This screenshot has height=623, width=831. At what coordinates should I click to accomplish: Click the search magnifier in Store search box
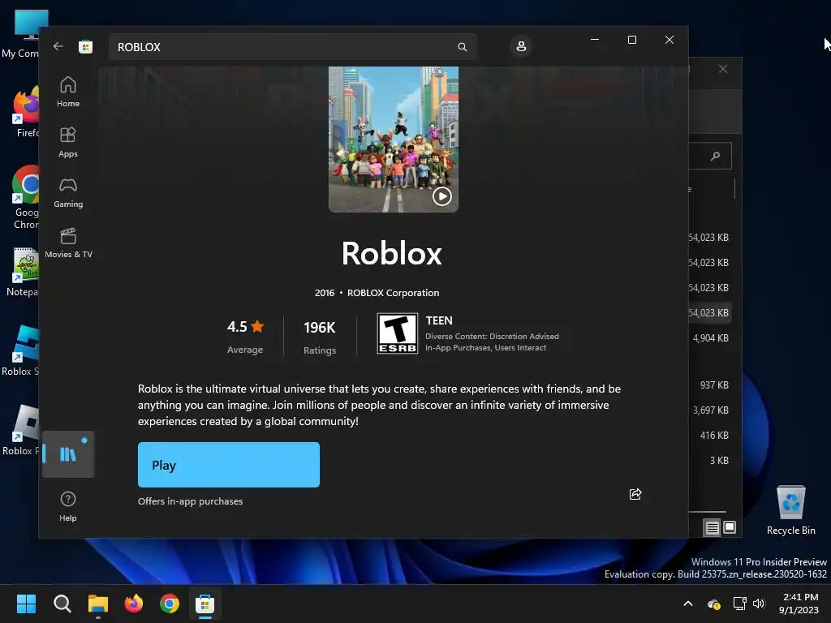(x=462, y=47)
